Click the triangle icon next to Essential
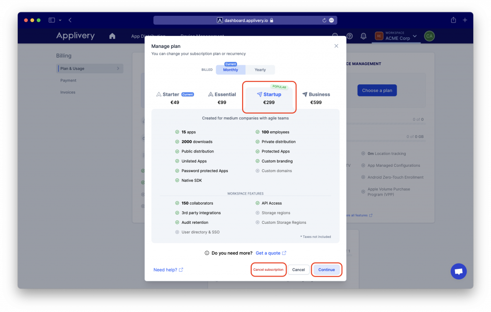 [211, 94]
